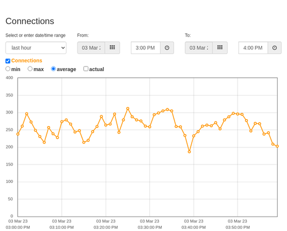This screenshot has height=231, width=287.
Task: Select the min radio button
Action: 8,69
